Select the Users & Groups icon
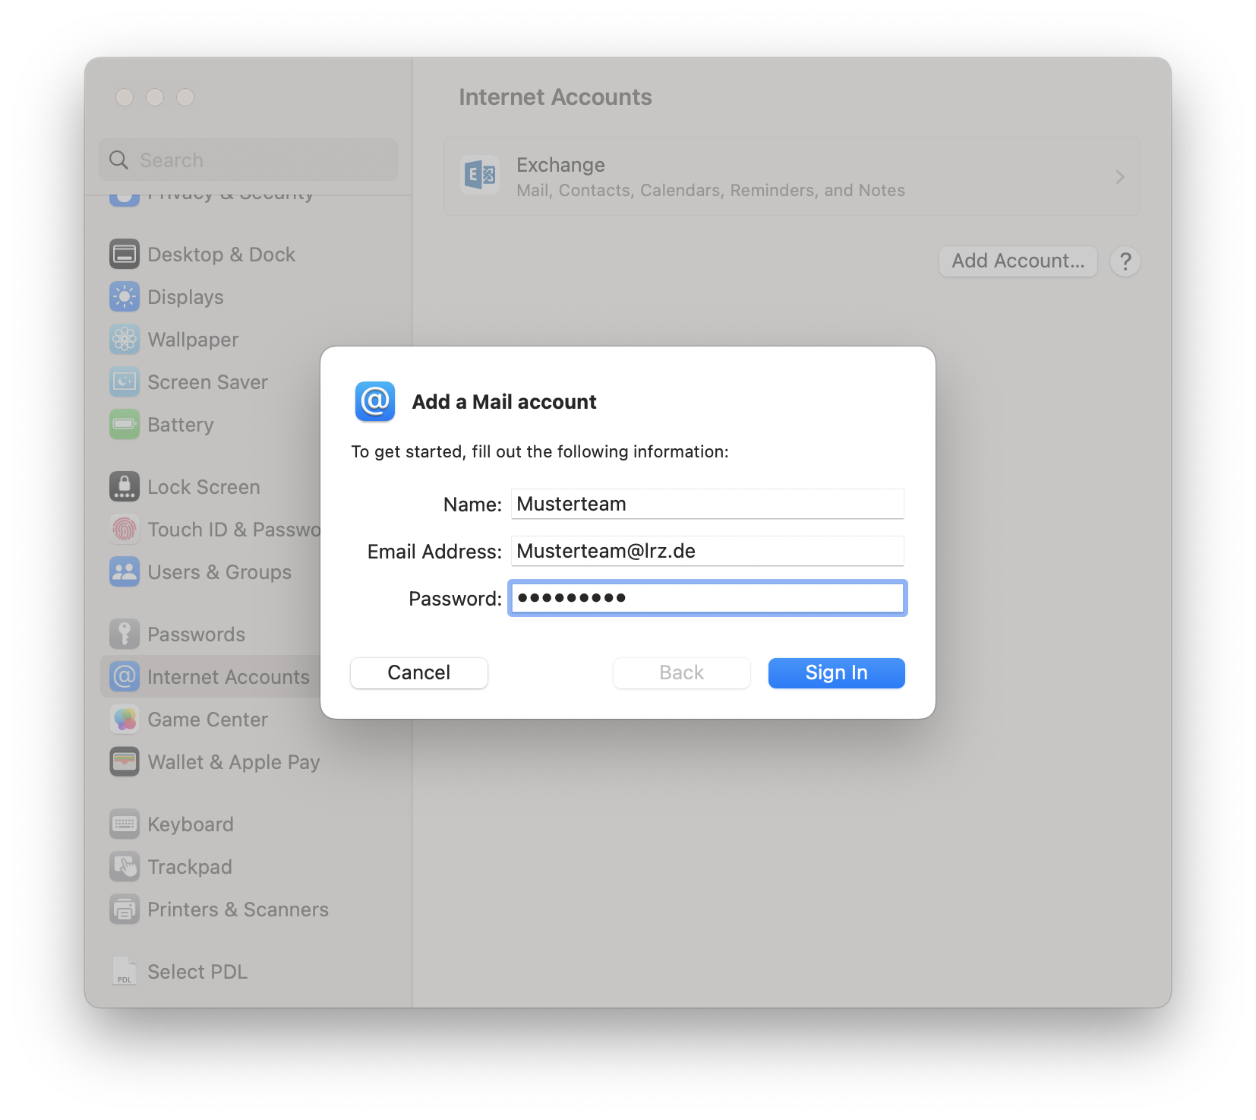The height and width of the screenshot is (1120, 1256). click(124, 571)
